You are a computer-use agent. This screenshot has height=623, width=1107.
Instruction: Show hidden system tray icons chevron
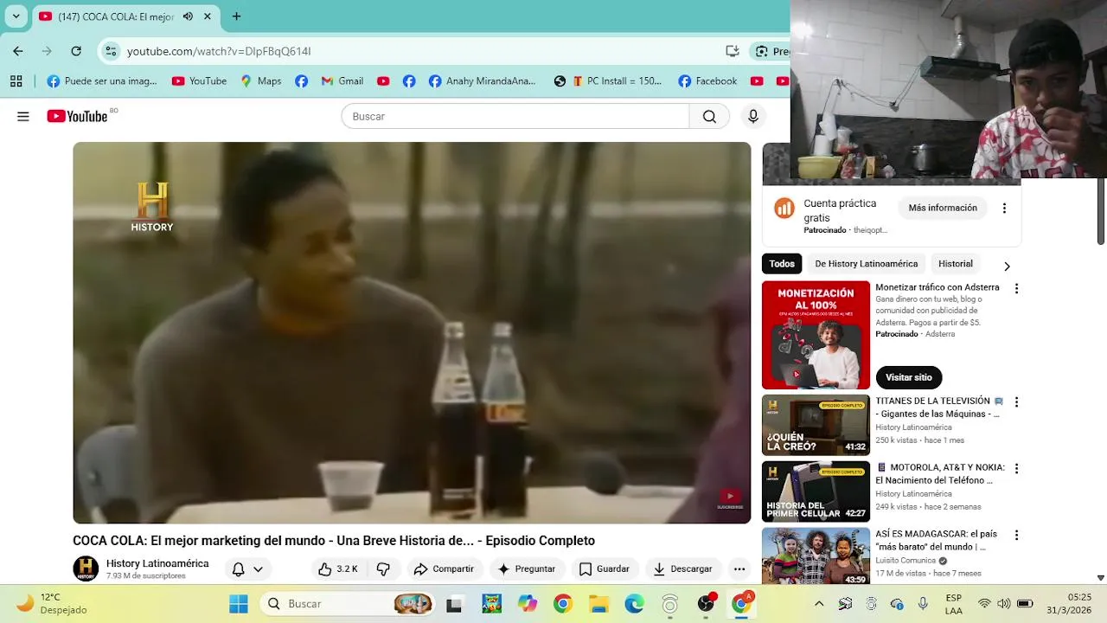pyautogui.click(x=819, y=604)
